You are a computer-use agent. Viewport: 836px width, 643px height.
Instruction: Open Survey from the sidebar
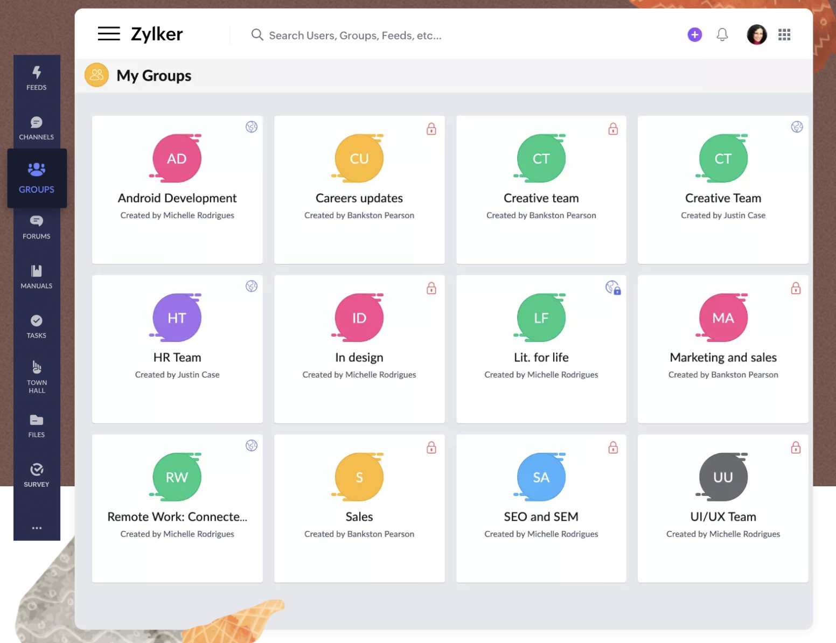37,476
